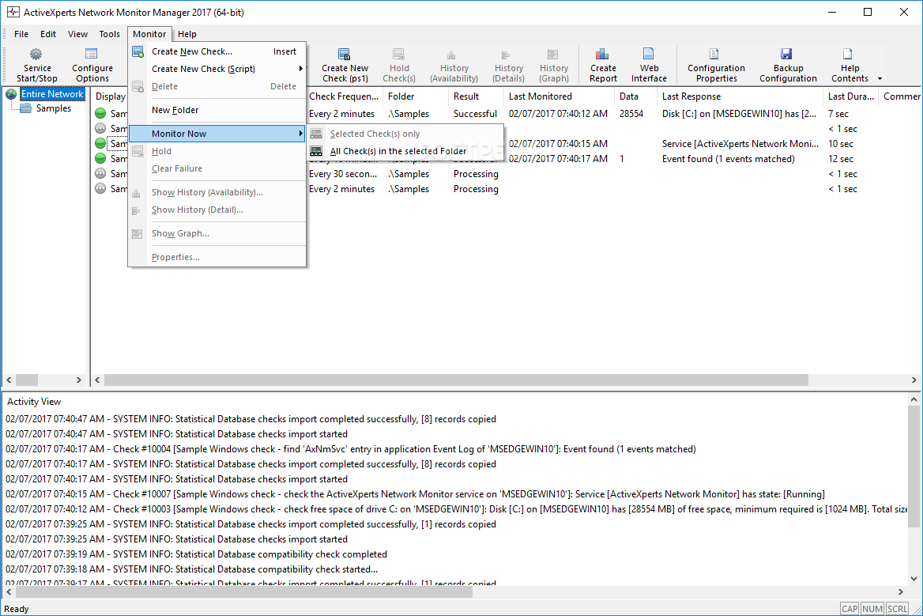Viewport: 923px width, 616px height.
Task: Click the Create Report chart icon
Action: pos(601,55)
